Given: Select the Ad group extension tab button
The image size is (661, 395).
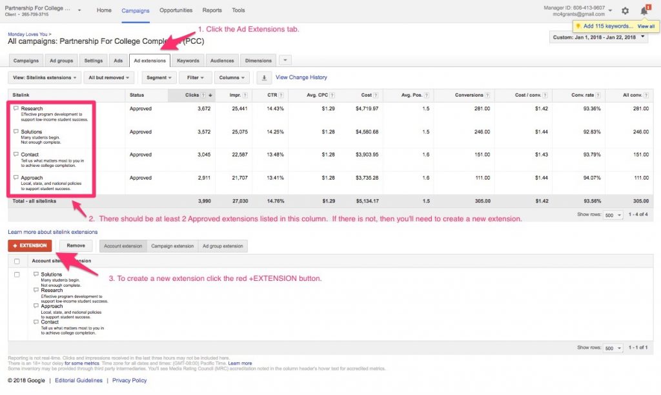Looking at the screenshot, I should (x=223, y=246).
